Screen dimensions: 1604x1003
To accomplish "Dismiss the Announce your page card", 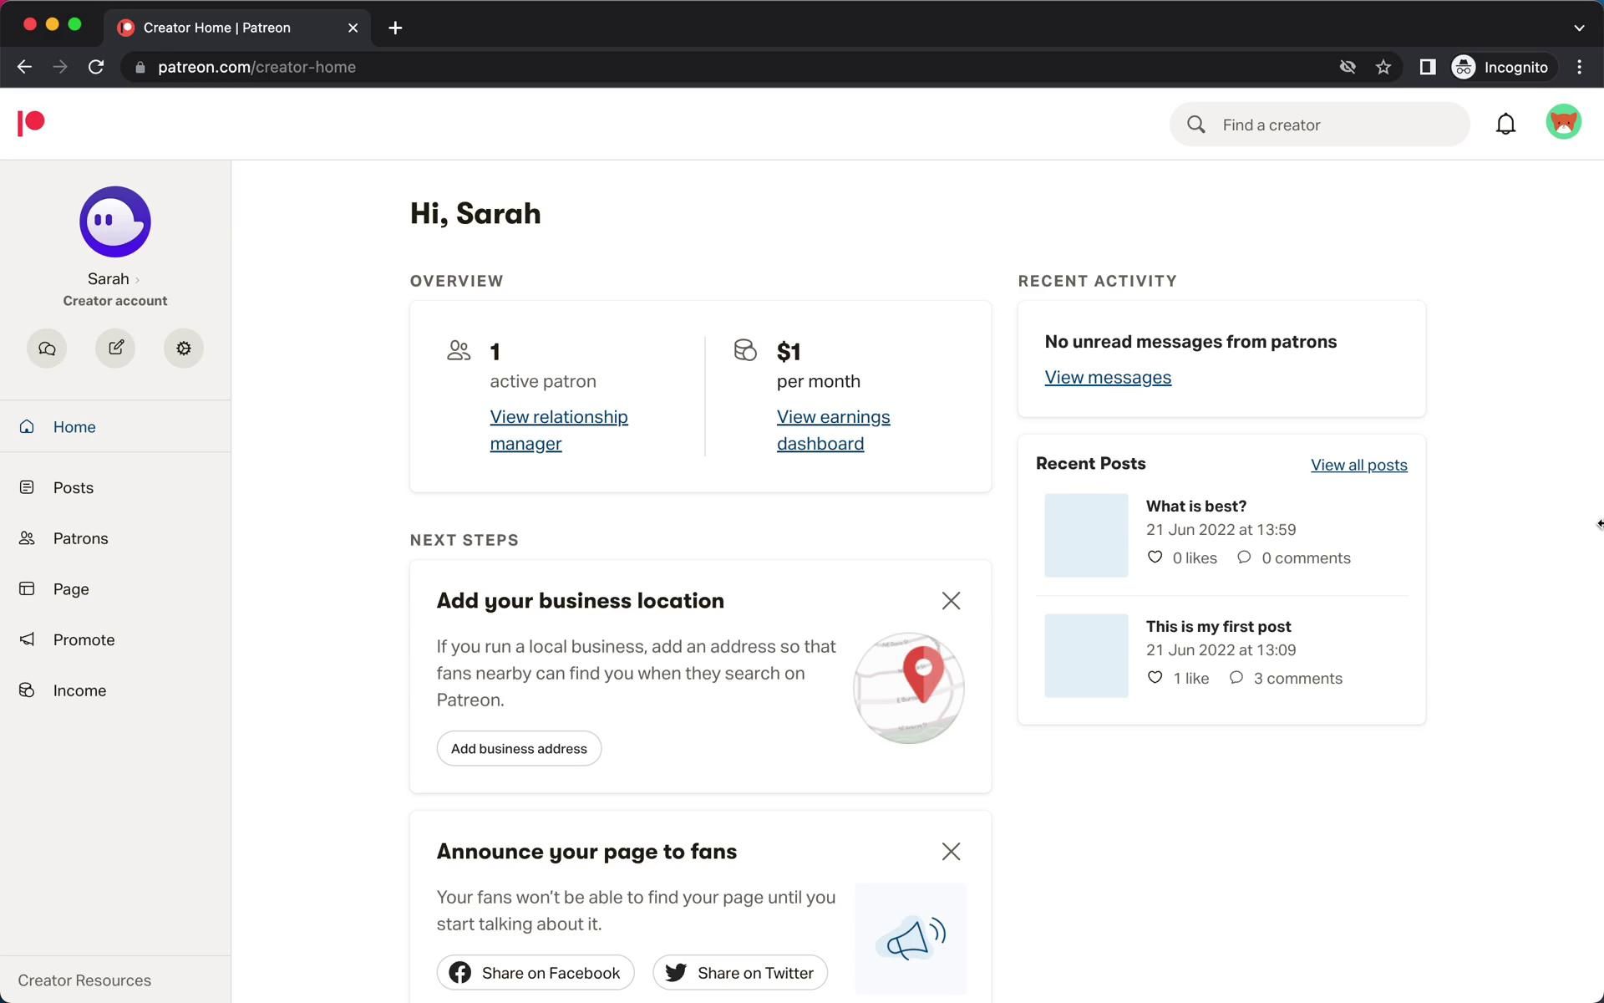I will (x=951, y=852).
